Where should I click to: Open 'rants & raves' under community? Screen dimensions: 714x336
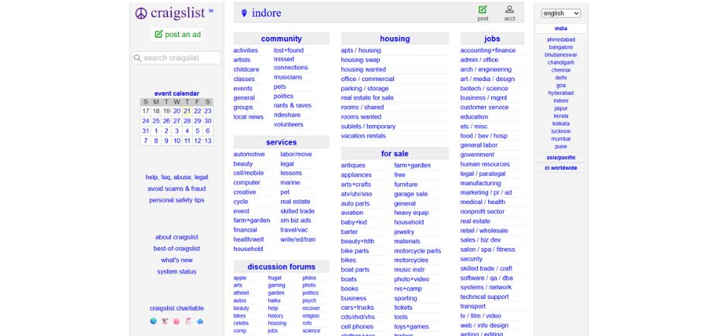click(x=292, y=106)
